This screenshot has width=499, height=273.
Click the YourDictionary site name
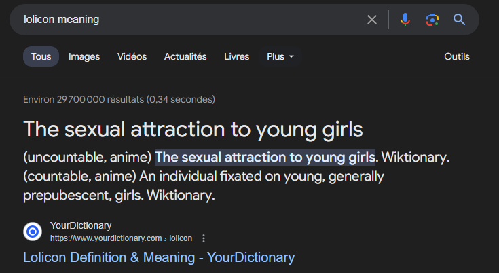pos(81,225)
